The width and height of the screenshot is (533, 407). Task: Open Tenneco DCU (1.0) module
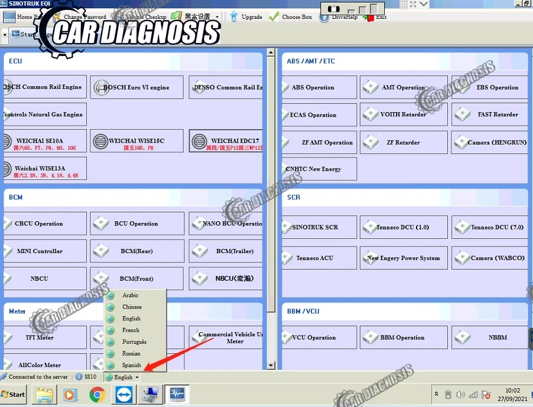coord(404,227)
